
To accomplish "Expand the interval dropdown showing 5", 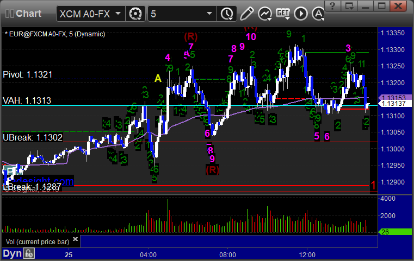I will (x=182, y=14).
